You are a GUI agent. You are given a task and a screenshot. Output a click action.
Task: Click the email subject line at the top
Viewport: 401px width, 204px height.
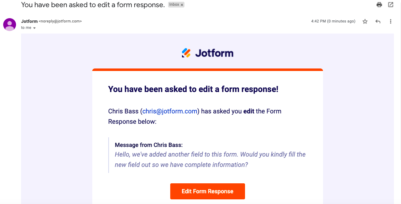[93, 5]
